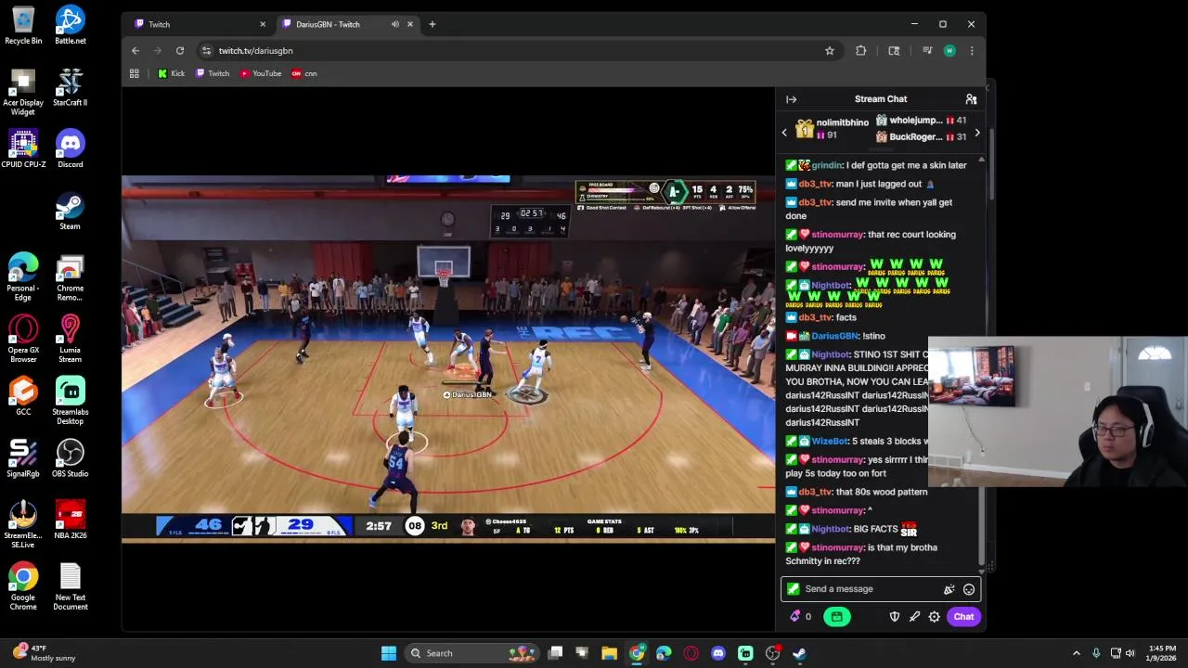
Task: Open the chat community users list
Action: (971, 99)
